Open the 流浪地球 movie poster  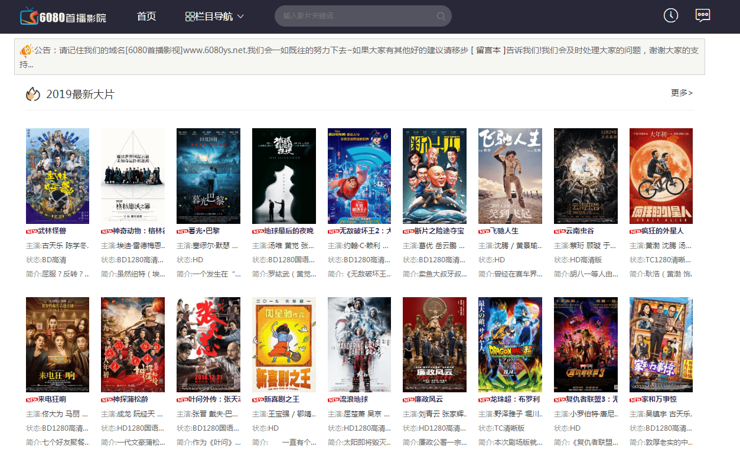(359, 344)
